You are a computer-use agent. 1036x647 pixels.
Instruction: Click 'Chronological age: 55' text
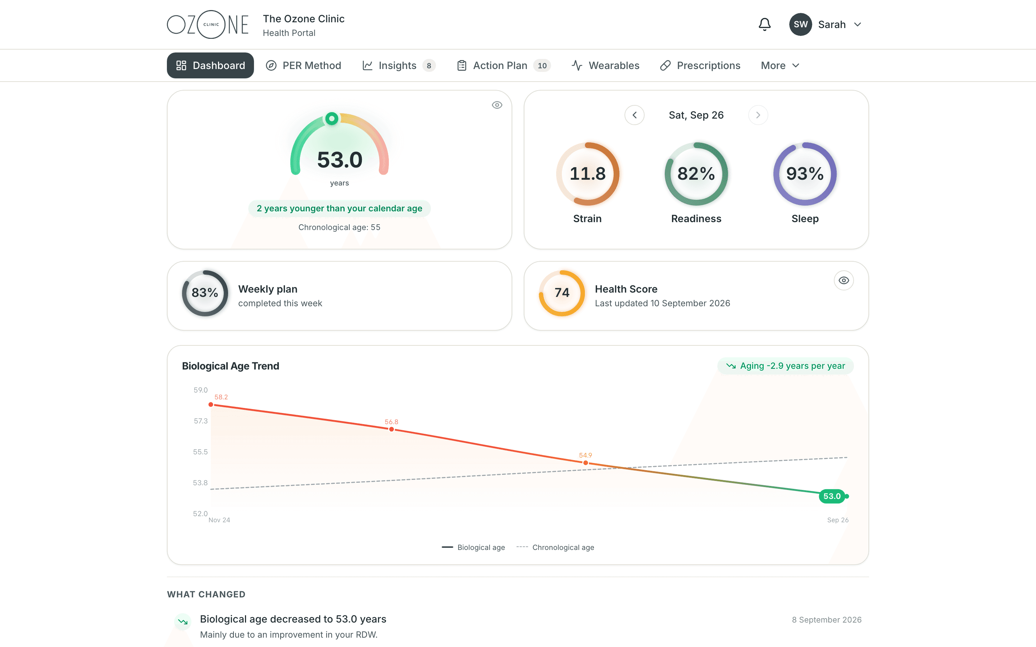pyautogui.click(x=340, y=227)
